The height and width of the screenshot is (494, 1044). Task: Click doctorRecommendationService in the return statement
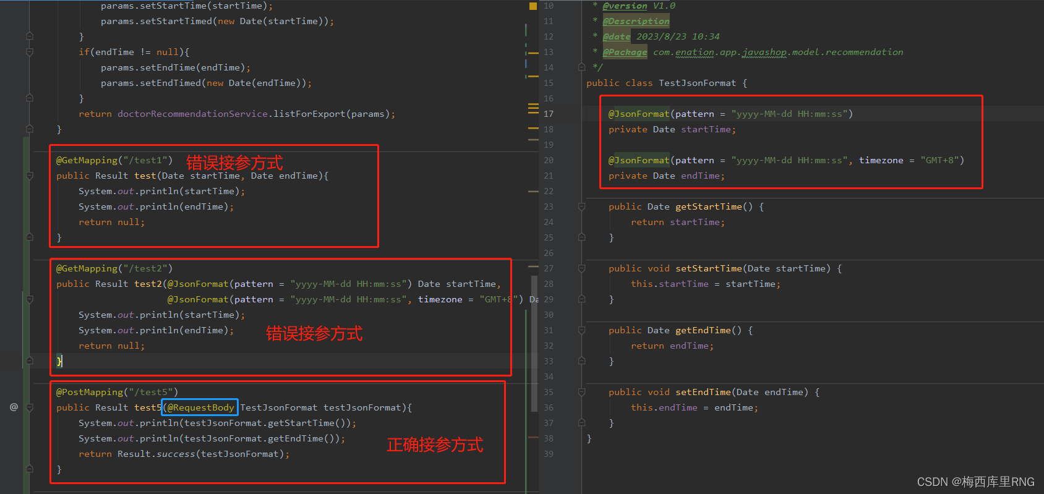[193, 114]
